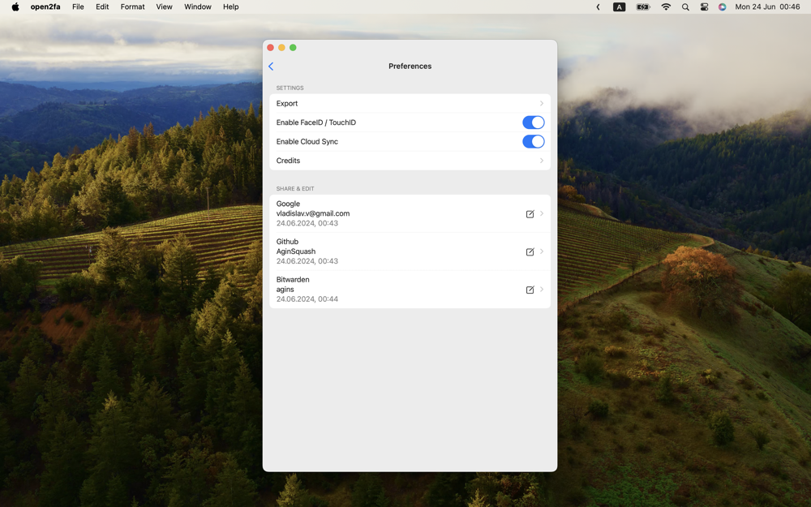The height and width of the screenshot is (507, 811).
Task: Open Export via its chevron
Action: [x=542, y=104]
